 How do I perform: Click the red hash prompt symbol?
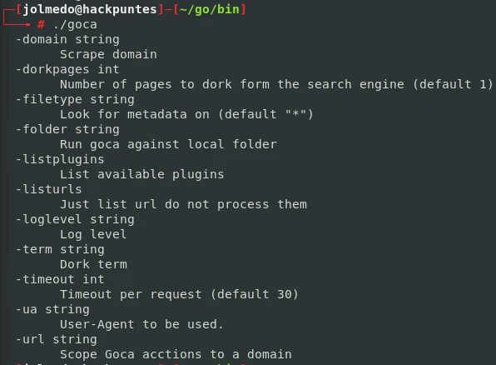(x=41, y=24)
